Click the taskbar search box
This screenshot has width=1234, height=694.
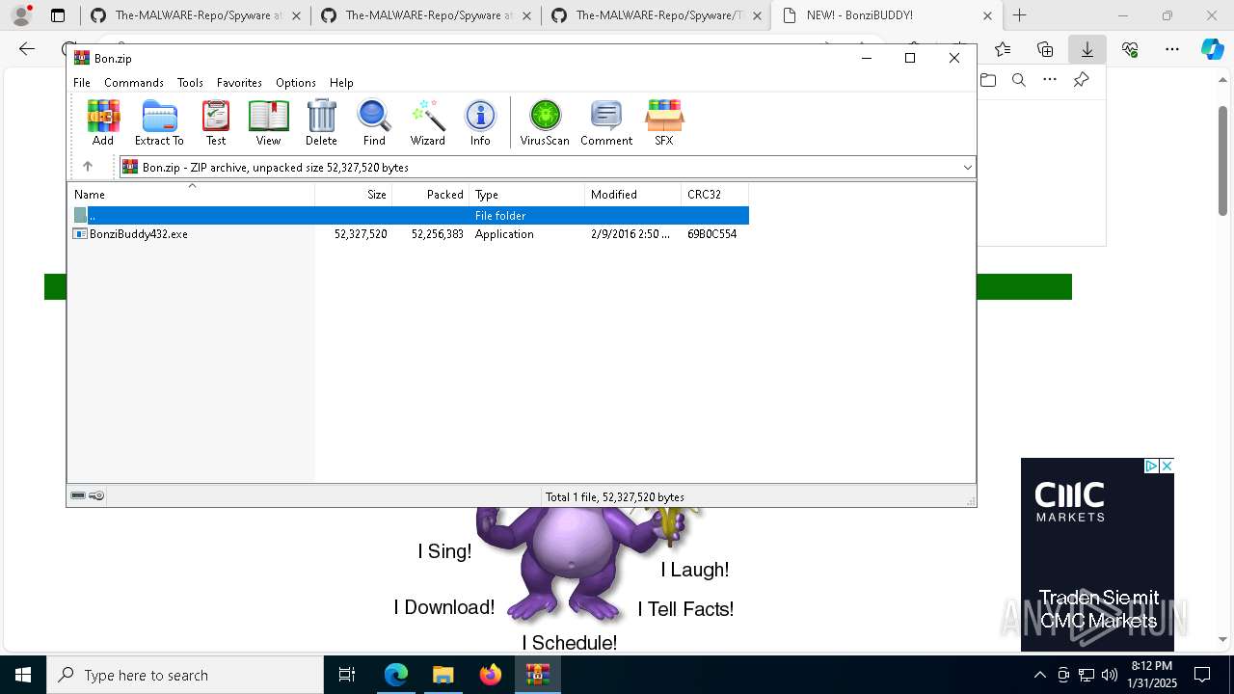(x=185, y=675)
